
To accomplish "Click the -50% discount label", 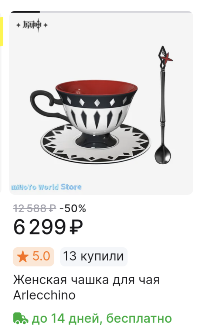I will click(x=73, y=209).
